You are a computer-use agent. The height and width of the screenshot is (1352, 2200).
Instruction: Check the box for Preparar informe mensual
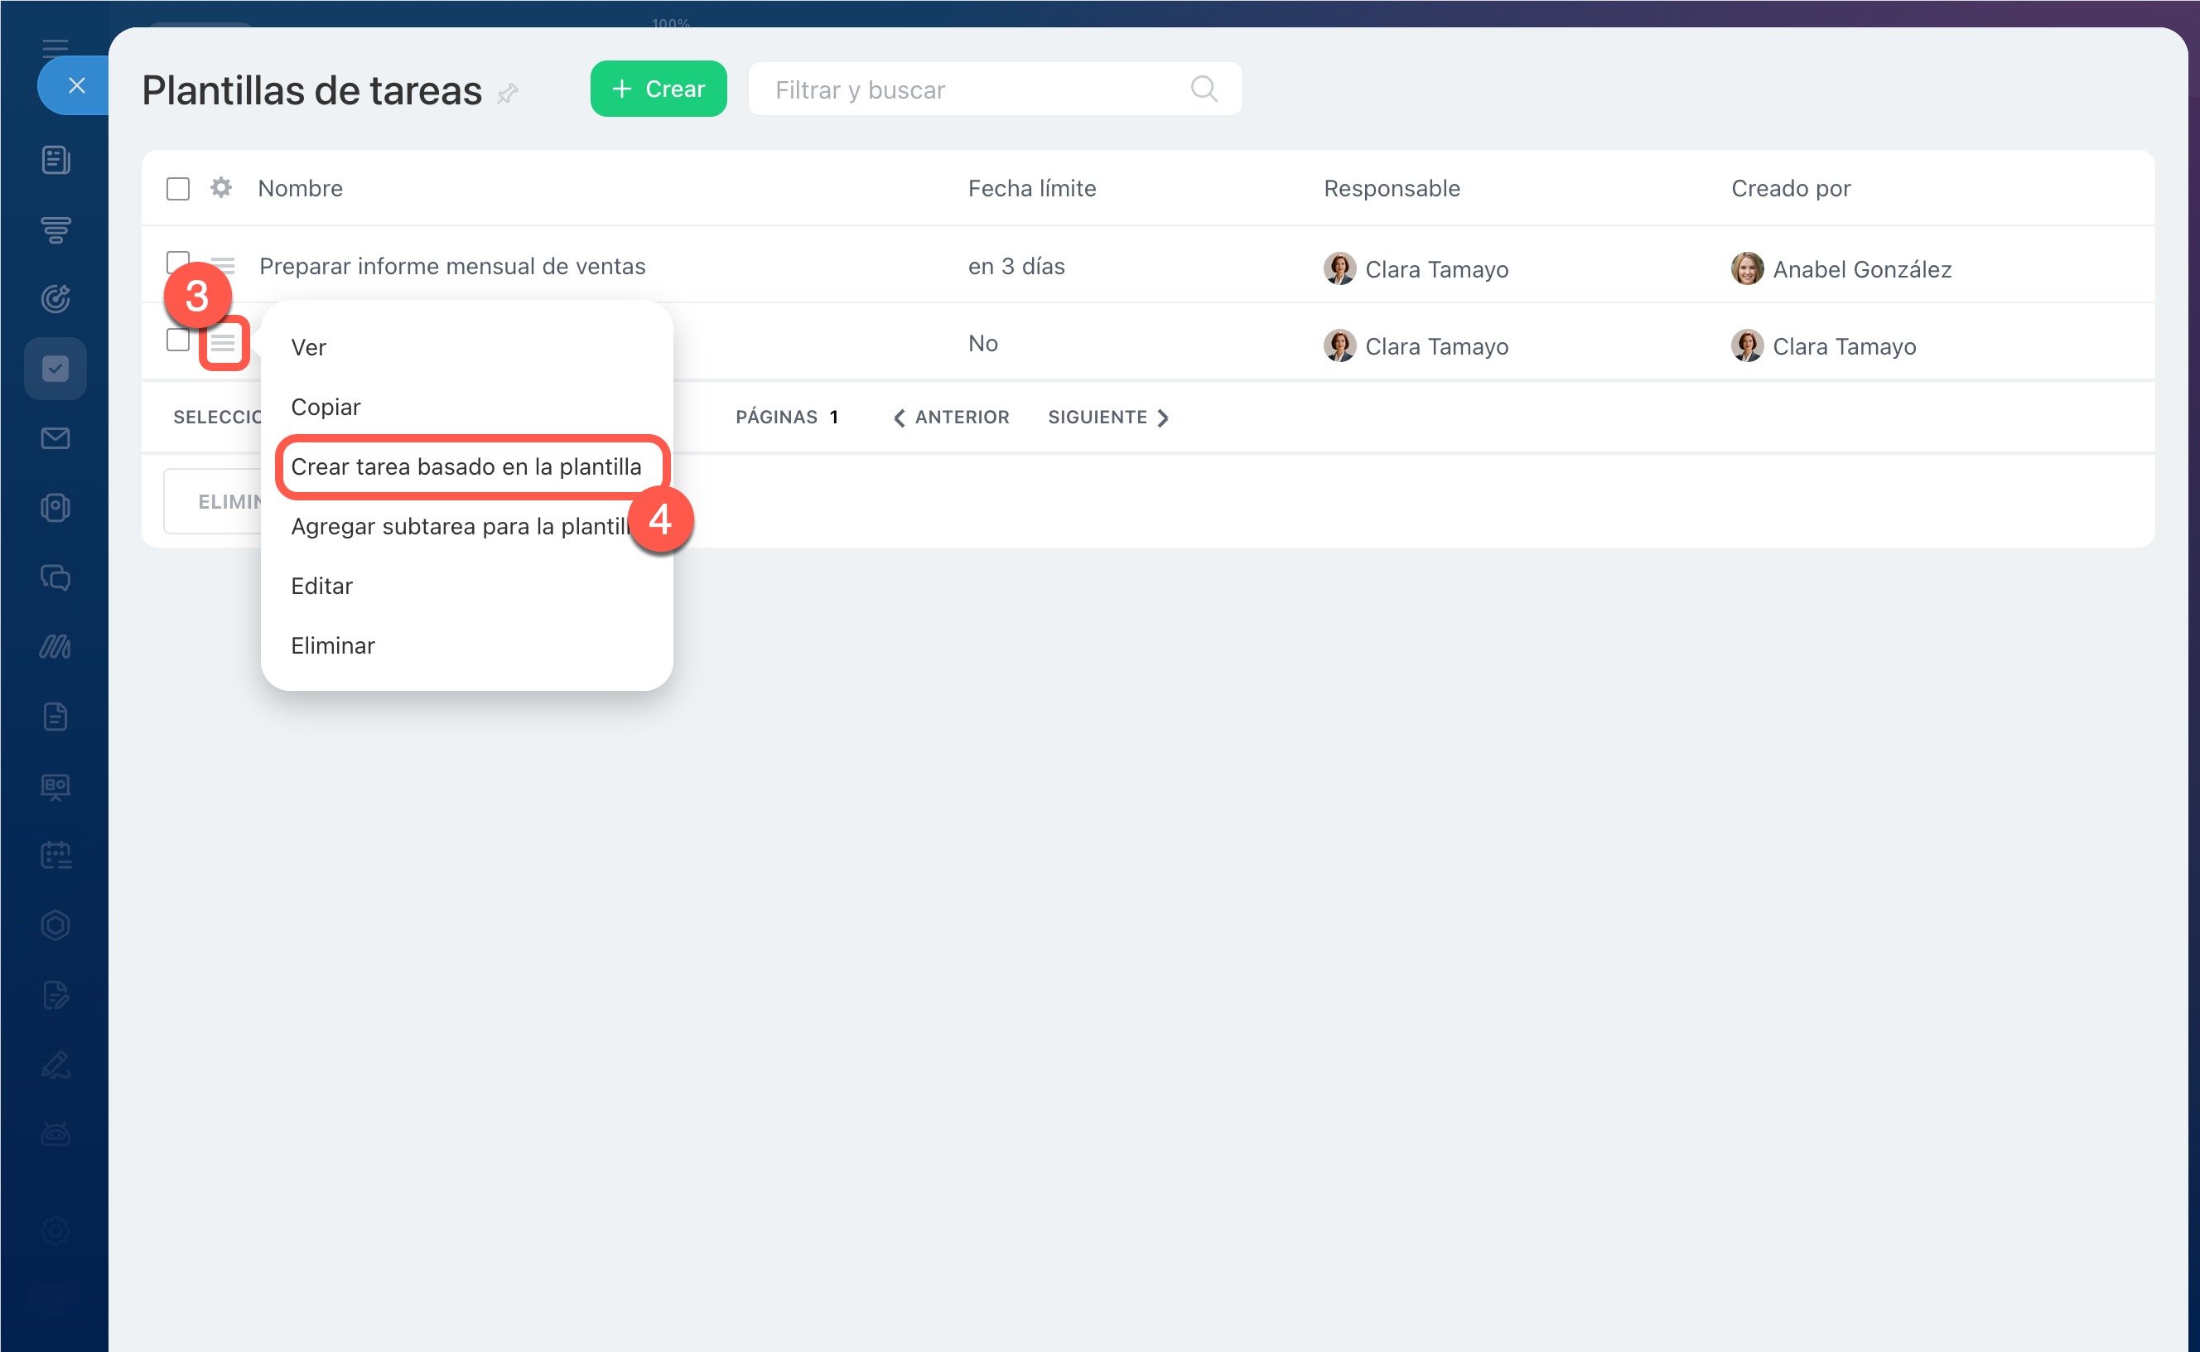tap(177, 260)
